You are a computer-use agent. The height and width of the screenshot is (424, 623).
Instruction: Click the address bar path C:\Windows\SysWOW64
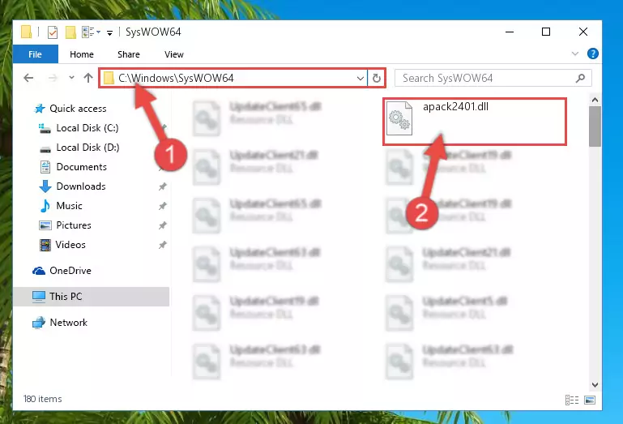tap(176, 78)
